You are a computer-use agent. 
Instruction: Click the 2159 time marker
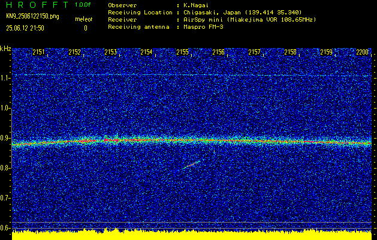coord(327,52)
